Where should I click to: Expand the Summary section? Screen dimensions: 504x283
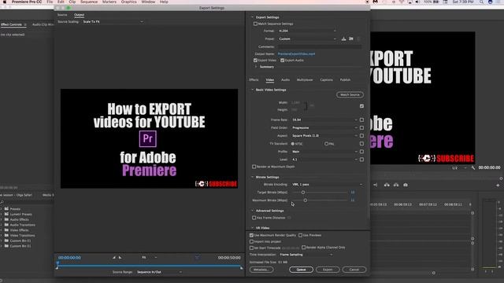[256, 67]
